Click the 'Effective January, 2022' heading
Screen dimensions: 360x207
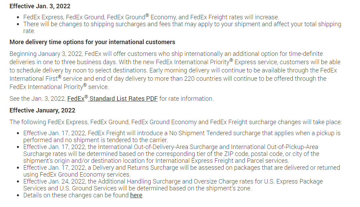[42, 110]
